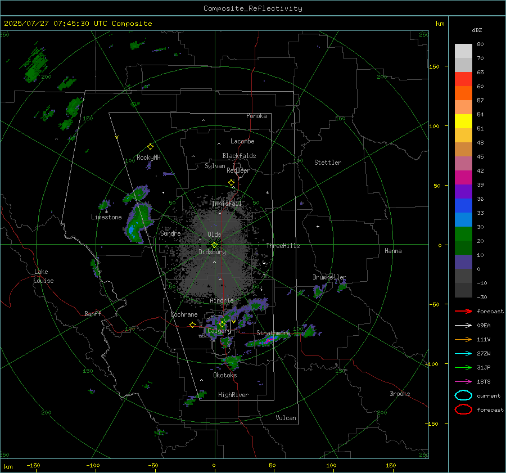The image size is (506, 473).
Task: Click the Sundre label
Action: (x=170, y=233)
